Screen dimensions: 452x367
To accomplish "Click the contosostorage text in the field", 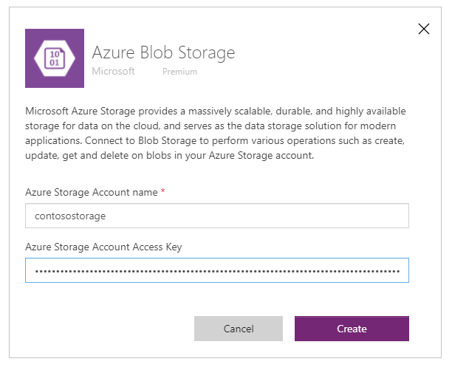I will [70, 216].
